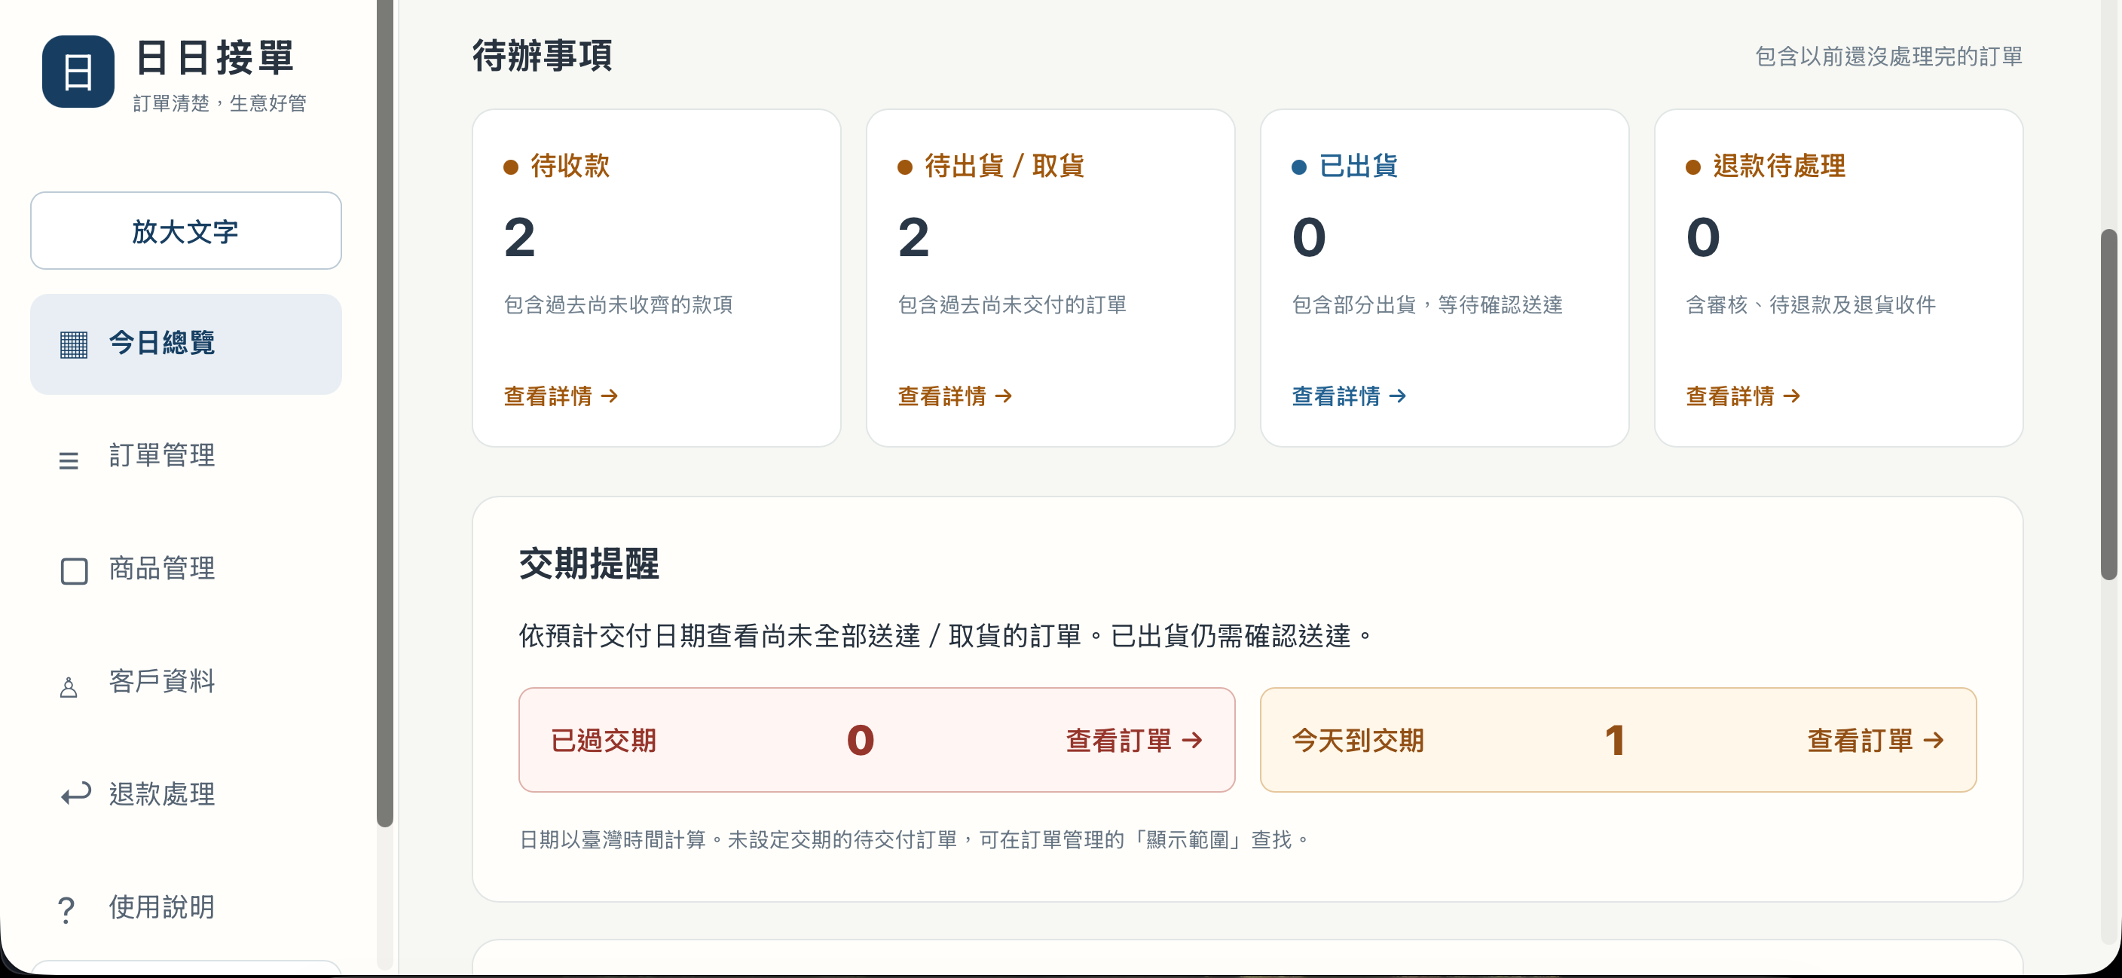
Task: Click the 客戶資料 person icon
Action: [x=69, y=686]
